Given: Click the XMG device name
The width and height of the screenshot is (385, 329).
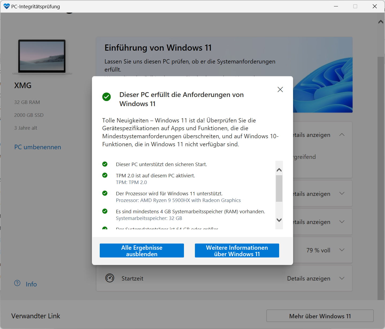Looking at the screenshot, I should [x=23, y=85].
